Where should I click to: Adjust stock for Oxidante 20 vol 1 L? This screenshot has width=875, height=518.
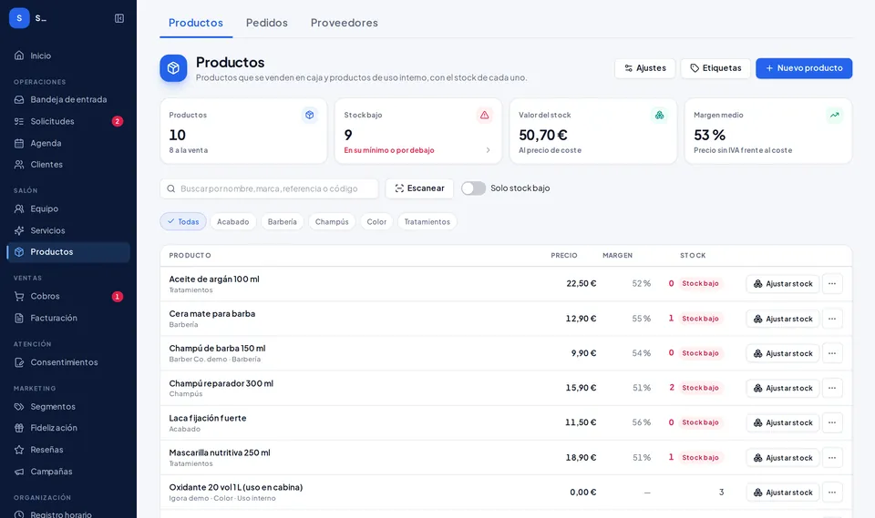point(782,493)
